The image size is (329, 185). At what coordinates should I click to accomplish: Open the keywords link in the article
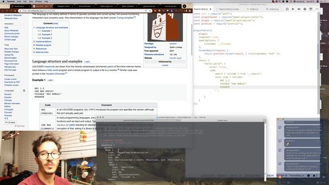pyautogui.click(x=50, y=66)
